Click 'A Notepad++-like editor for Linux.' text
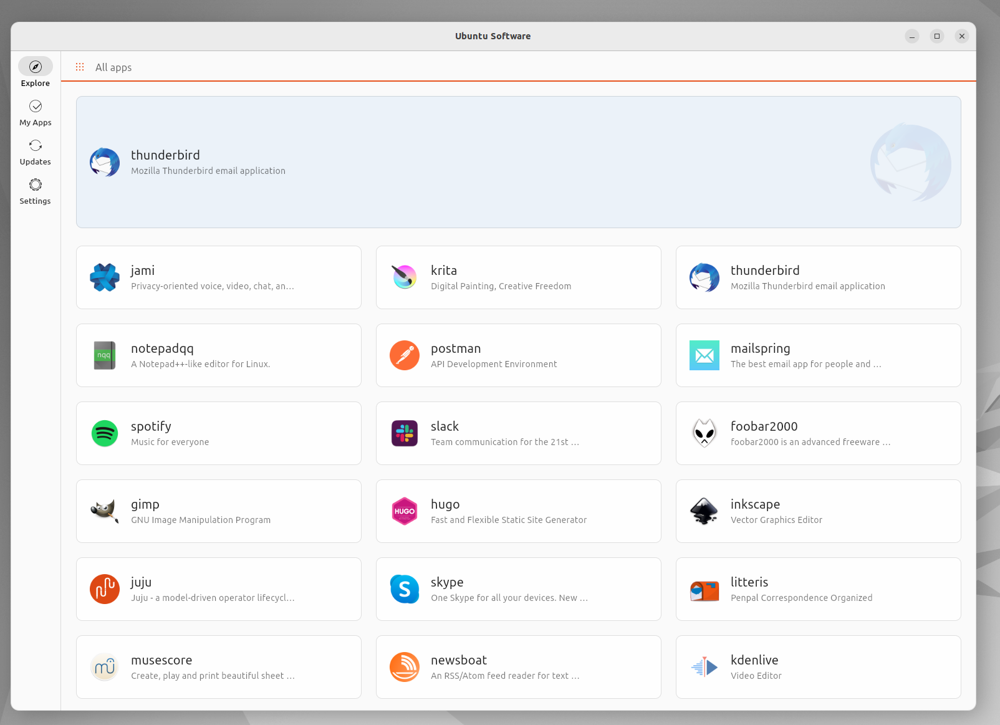The width and height of the screenshot is (1000, 725). (x=201, y=364)
